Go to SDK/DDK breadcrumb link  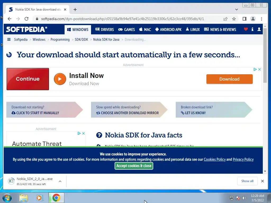pyautogui.click(x=81, y=40)
